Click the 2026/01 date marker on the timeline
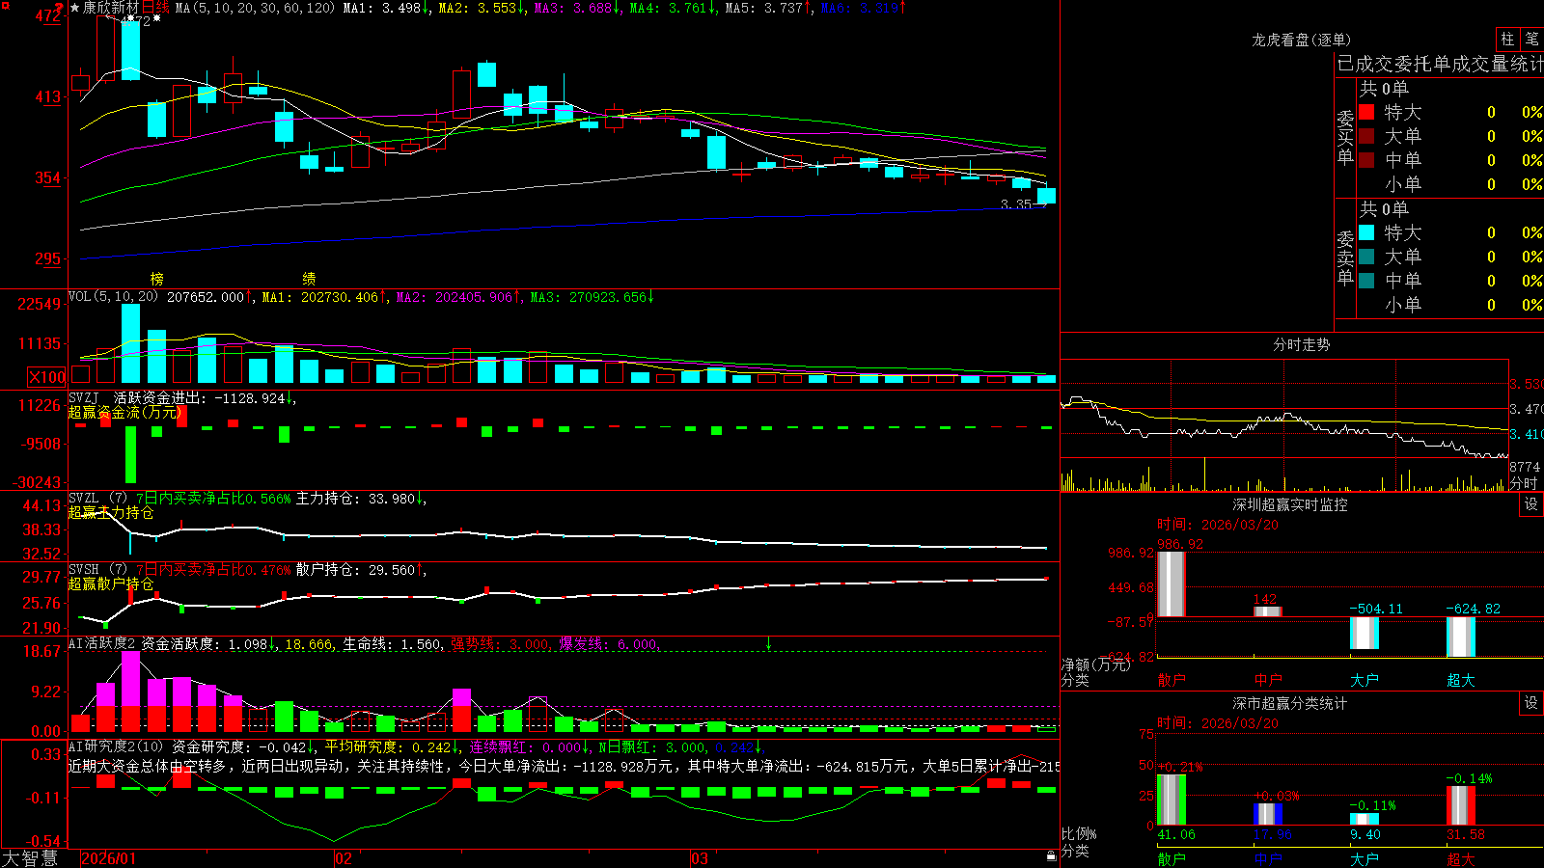The height and width of the screenshot is (868, 1544). [x=109, y=858]
